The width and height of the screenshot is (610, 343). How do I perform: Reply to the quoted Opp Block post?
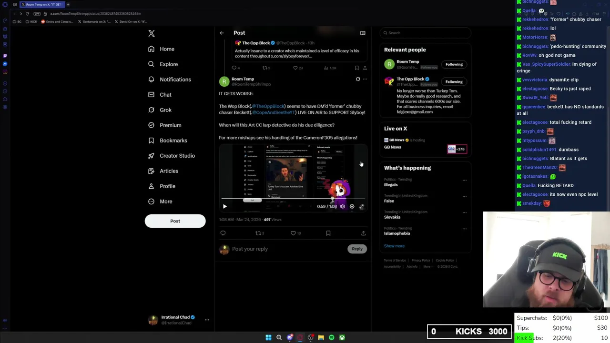235,68
